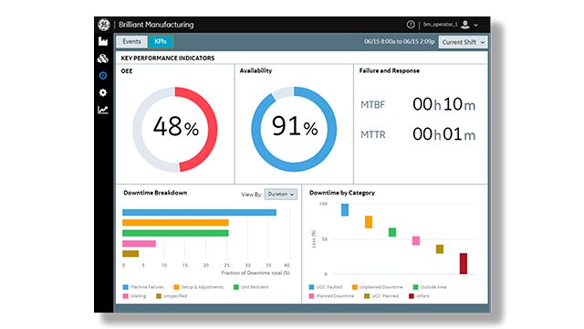Viewport: 584px width, 329px height.
Task: Click the MTTR 00h 01m value
Action: pos(444,134)
